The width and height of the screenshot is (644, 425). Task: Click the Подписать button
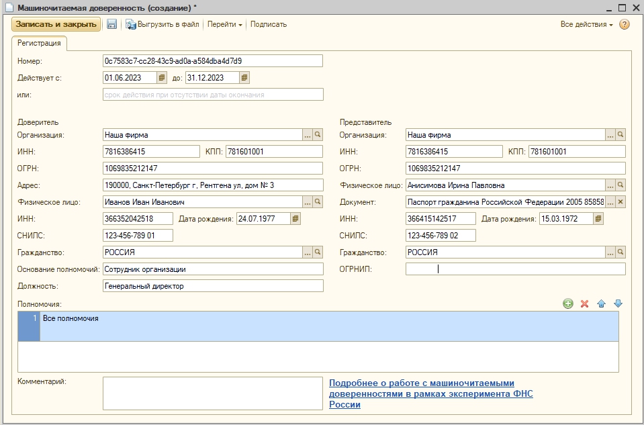tap(269, 24)
